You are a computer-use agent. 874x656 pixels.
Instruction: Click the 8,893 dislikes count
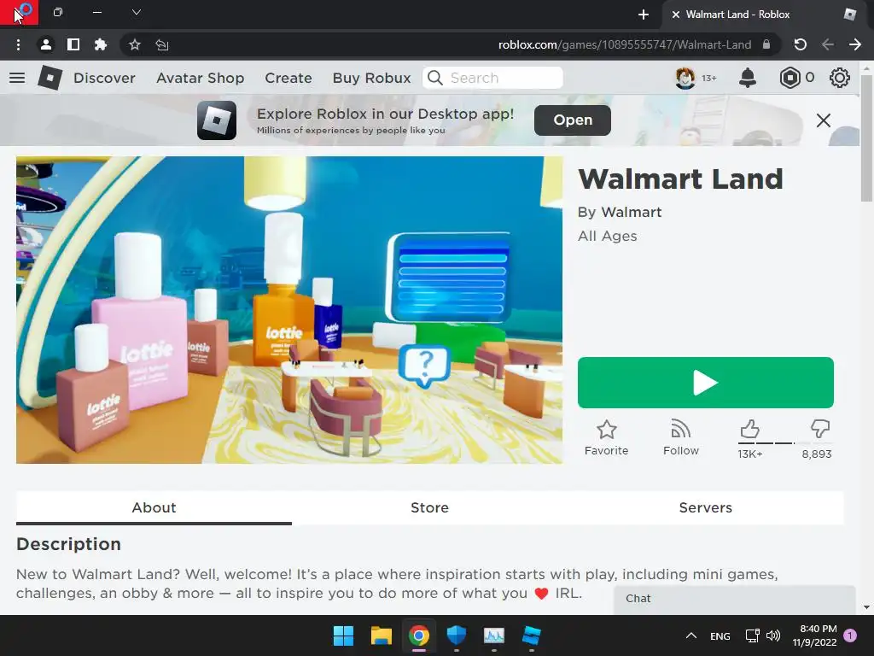pos(817,454)
